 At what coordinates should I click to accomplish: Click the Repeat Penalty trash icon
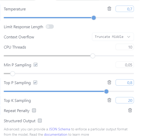pyautogui.click(x=130, y=110)
